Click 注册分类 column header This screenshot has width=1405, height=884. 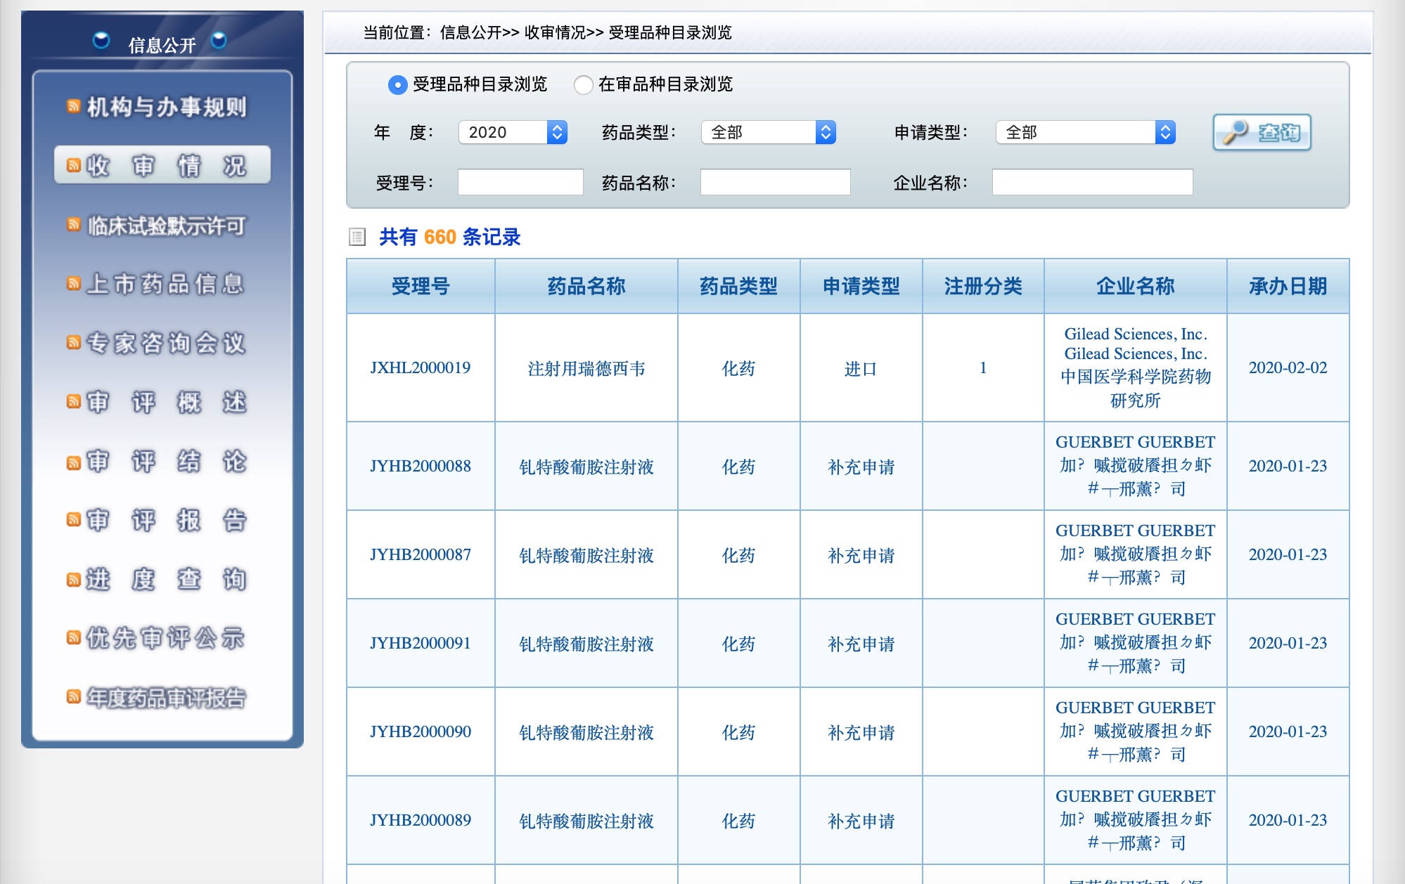[983, 286]
